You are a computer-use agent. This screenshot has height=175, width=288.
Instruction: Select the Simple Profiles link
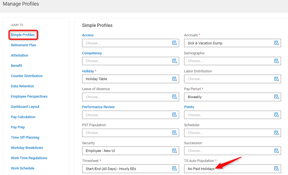coord(23,35)
